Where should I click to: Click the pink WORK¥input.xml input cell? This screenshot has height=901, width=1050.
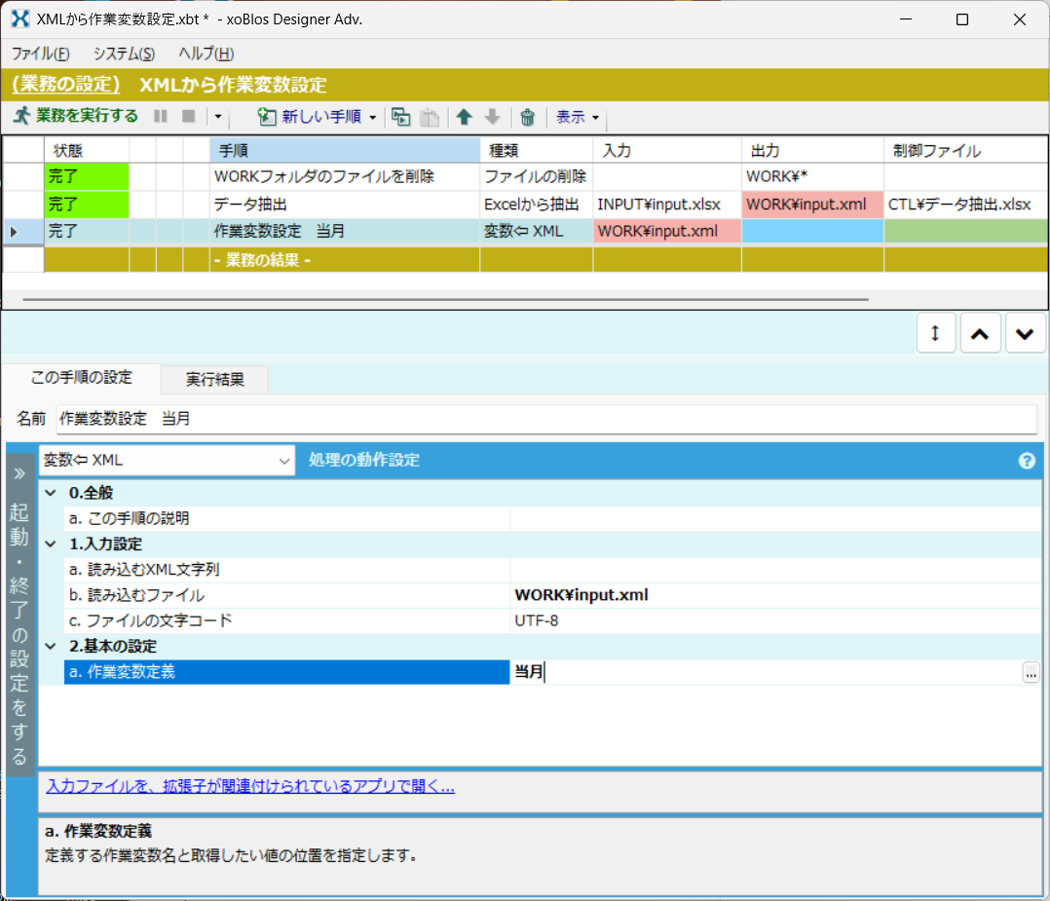click(667, 232)
